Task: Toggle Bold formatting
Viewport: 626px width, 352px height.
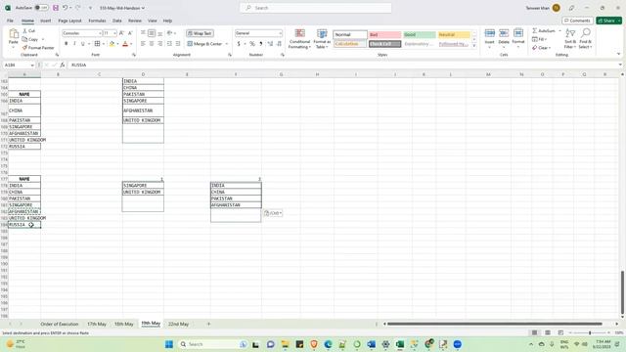Action: coord(67,43)
